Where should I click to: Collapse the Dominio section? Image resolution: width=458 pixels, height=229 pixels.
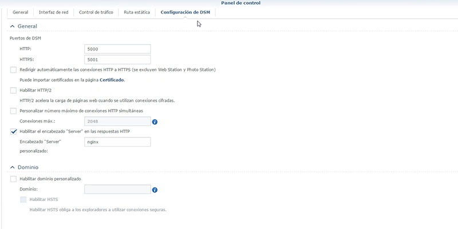coord(12,167)
